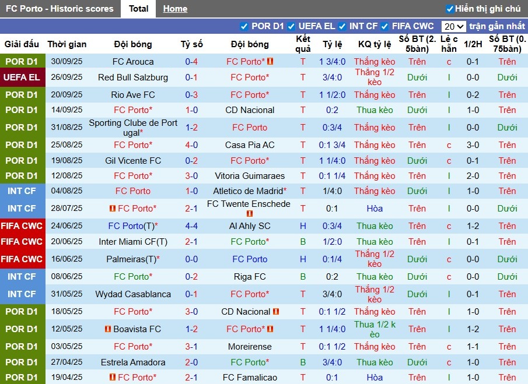Click red card icon under FC Twente Enschede
528x384 pixels.
click(249, 214)
